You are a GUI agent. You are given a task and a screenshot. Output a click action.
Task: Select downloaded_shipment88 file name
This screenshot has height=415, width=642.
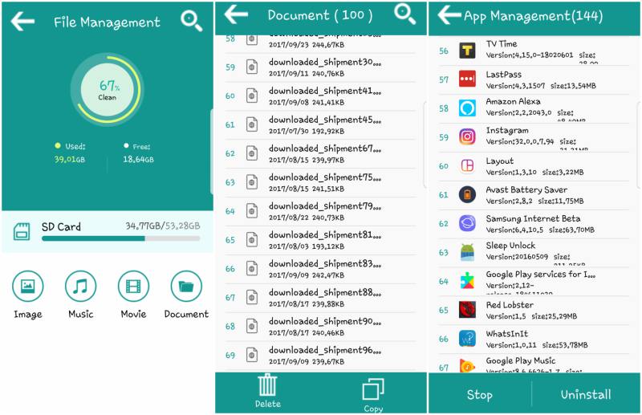coord(325,292)
